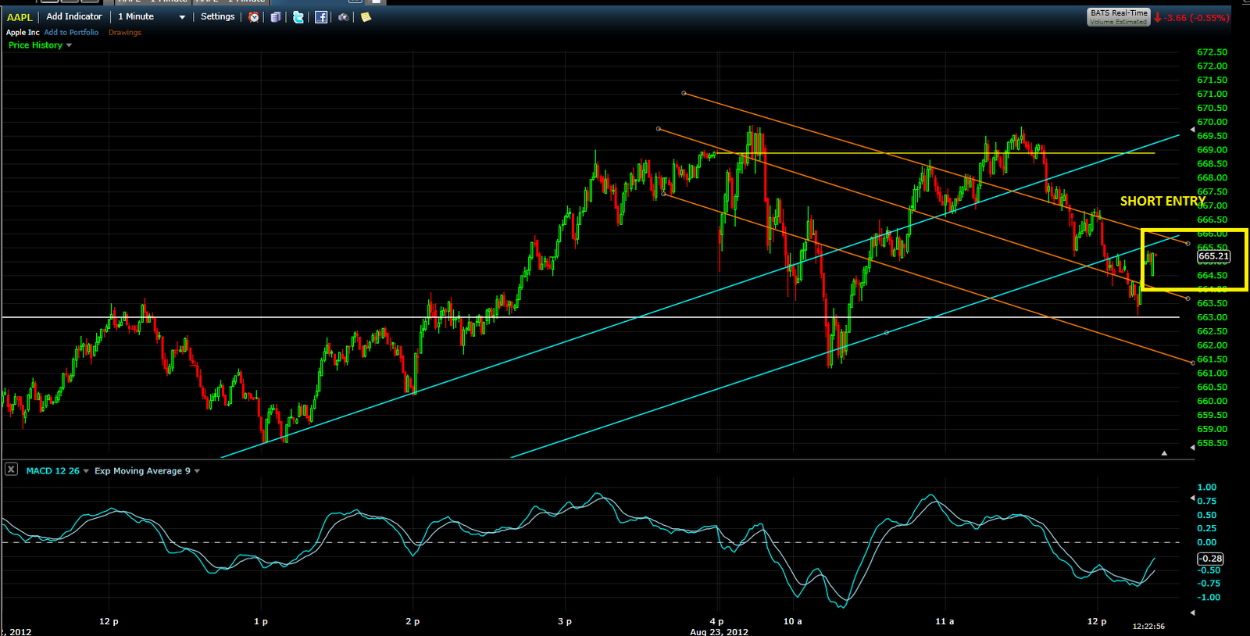
Task: Click the current price label 665.21
Action: 1213,256
